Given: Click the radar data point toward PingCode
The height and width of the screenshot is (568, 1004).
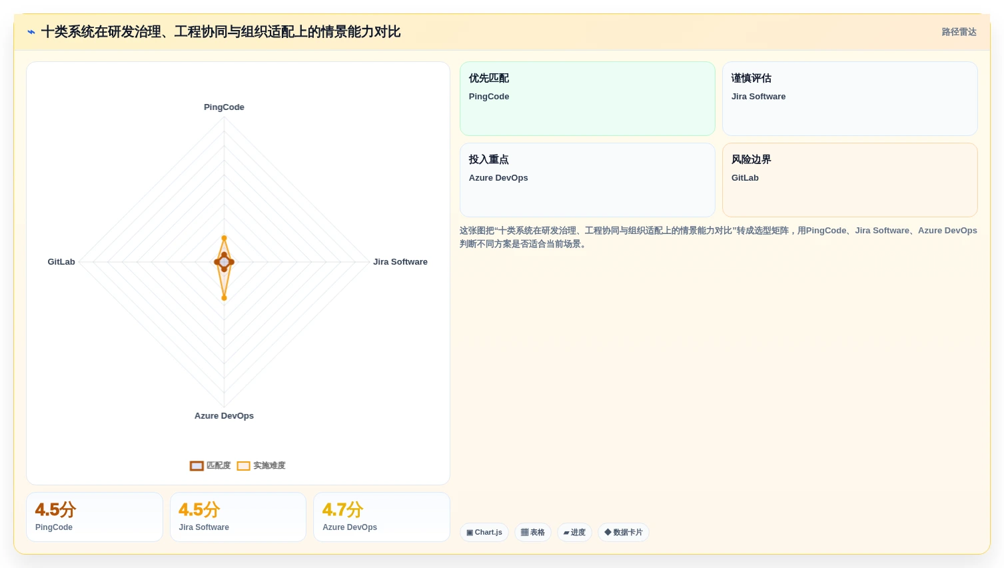Looking at the screenshot, I should 224,238.
